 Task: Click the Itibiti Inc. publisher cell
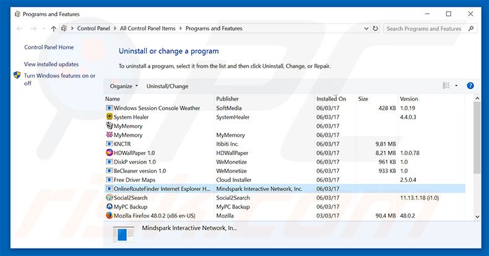[x=227, y=144]
